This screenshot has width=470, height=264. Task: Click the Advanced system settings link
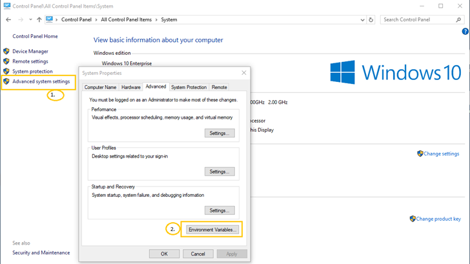(x=41, y=81)
